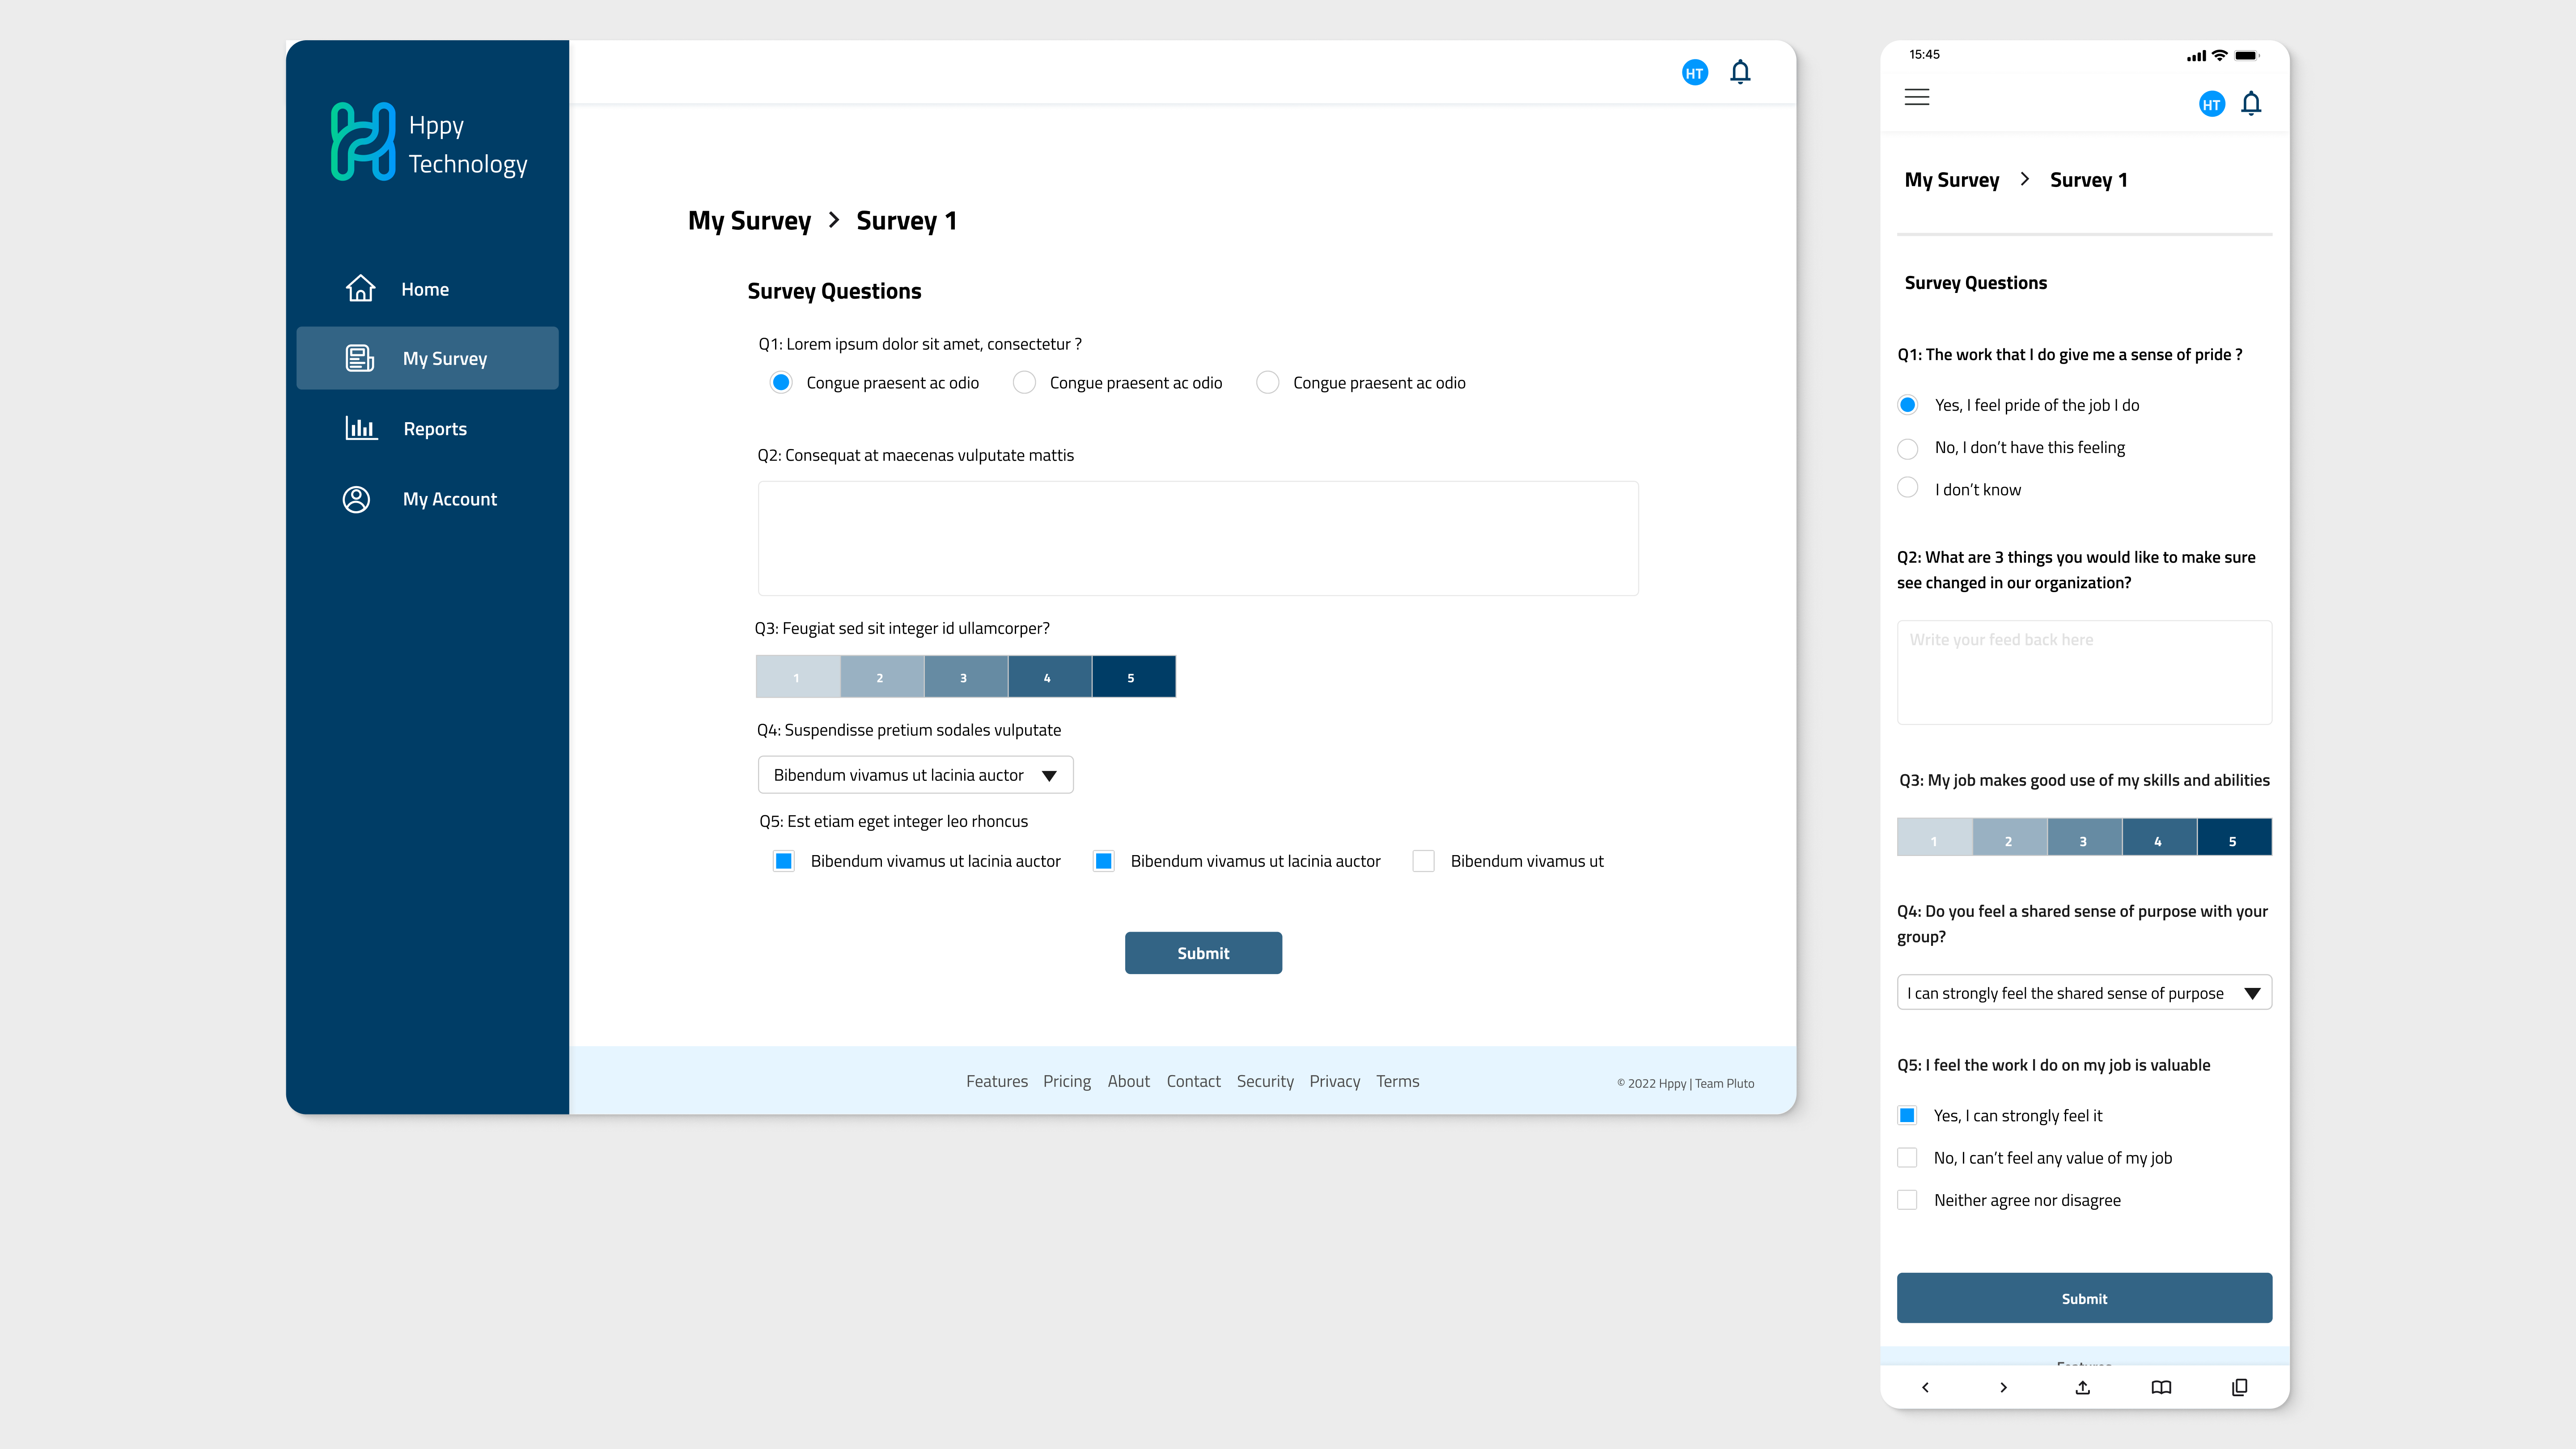Tap the Wi-Fi icon in mobile status bar

2219,55
